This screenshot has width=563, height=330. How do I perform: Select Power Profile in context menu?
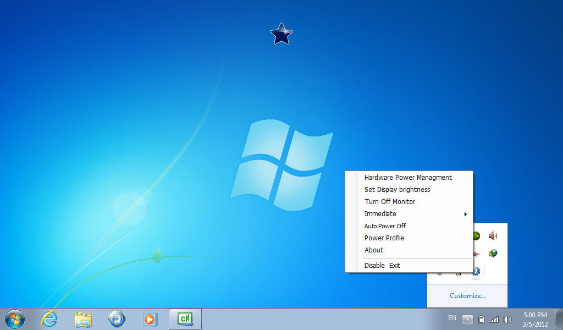pyautogui.click(x=409, y=238)
